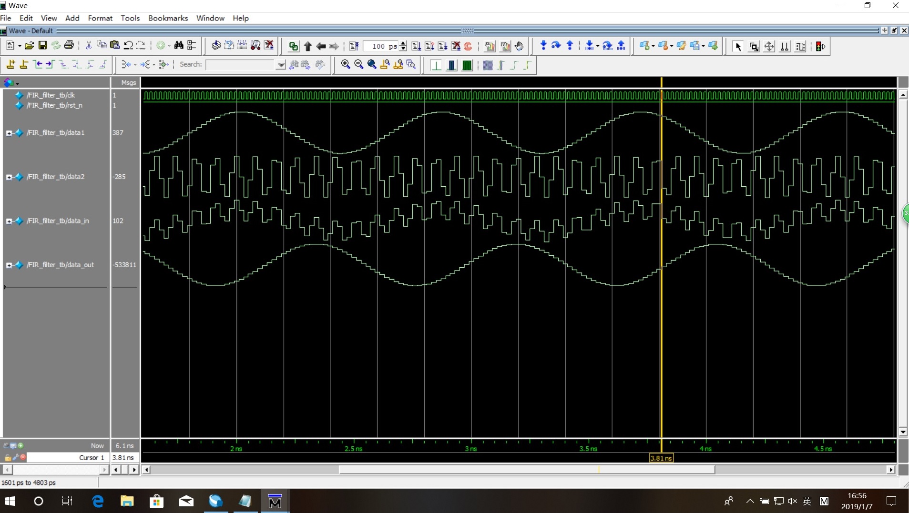Open the Mail app from the taskbar
The image size is (909, 513).
click(186, 501)
